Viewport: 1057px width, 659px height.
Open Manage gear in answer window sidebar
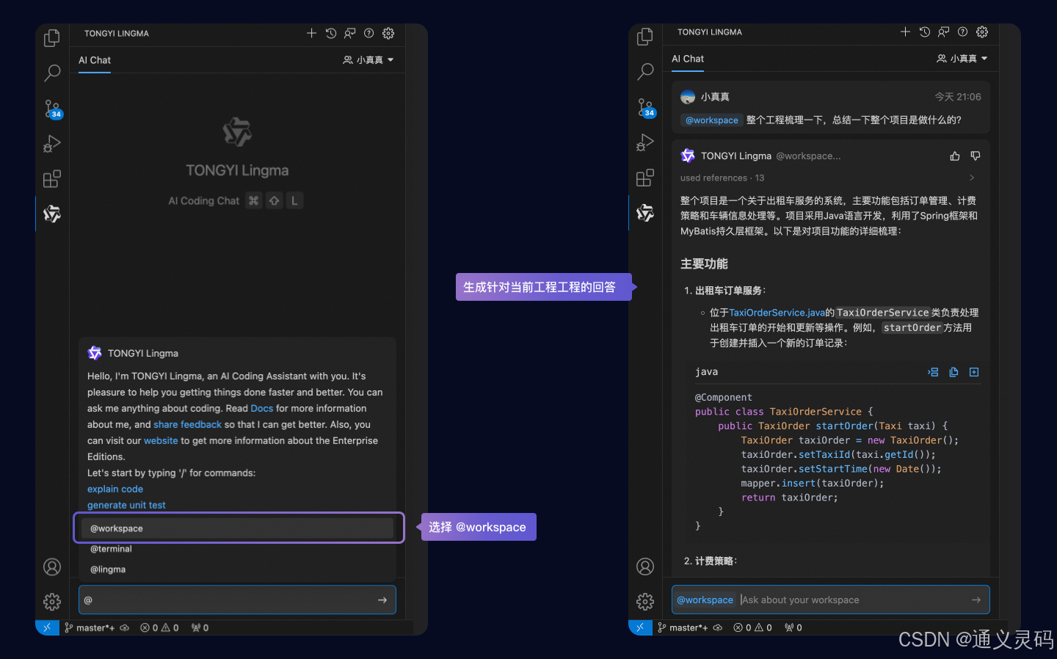(645, 602)
